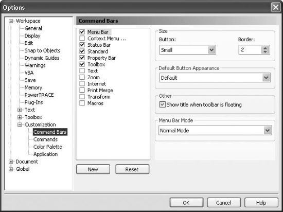Open Default Button Appearance dropdown
The height and width of the screenshot is (212, 283).
266,78
